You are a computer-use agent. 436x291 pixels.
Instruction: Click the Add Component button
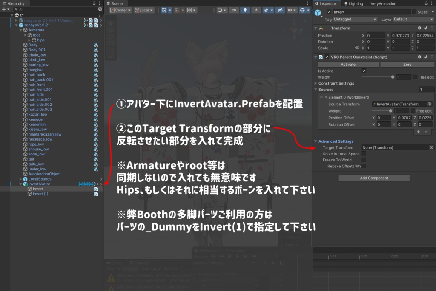(374, 178)
